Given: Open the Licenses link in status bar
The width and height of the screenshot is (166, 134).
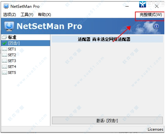Looking at the screenshot, I should coord(155,129).
